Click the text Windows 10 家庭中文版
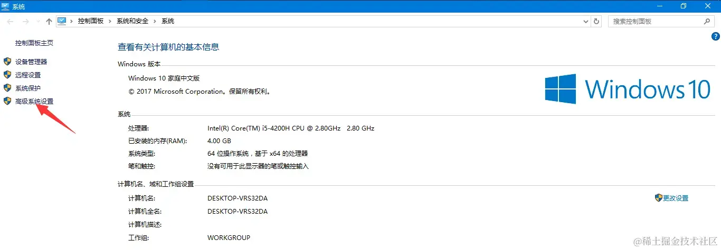This screenshot has width=721, height=250. [x=164, y=78]
